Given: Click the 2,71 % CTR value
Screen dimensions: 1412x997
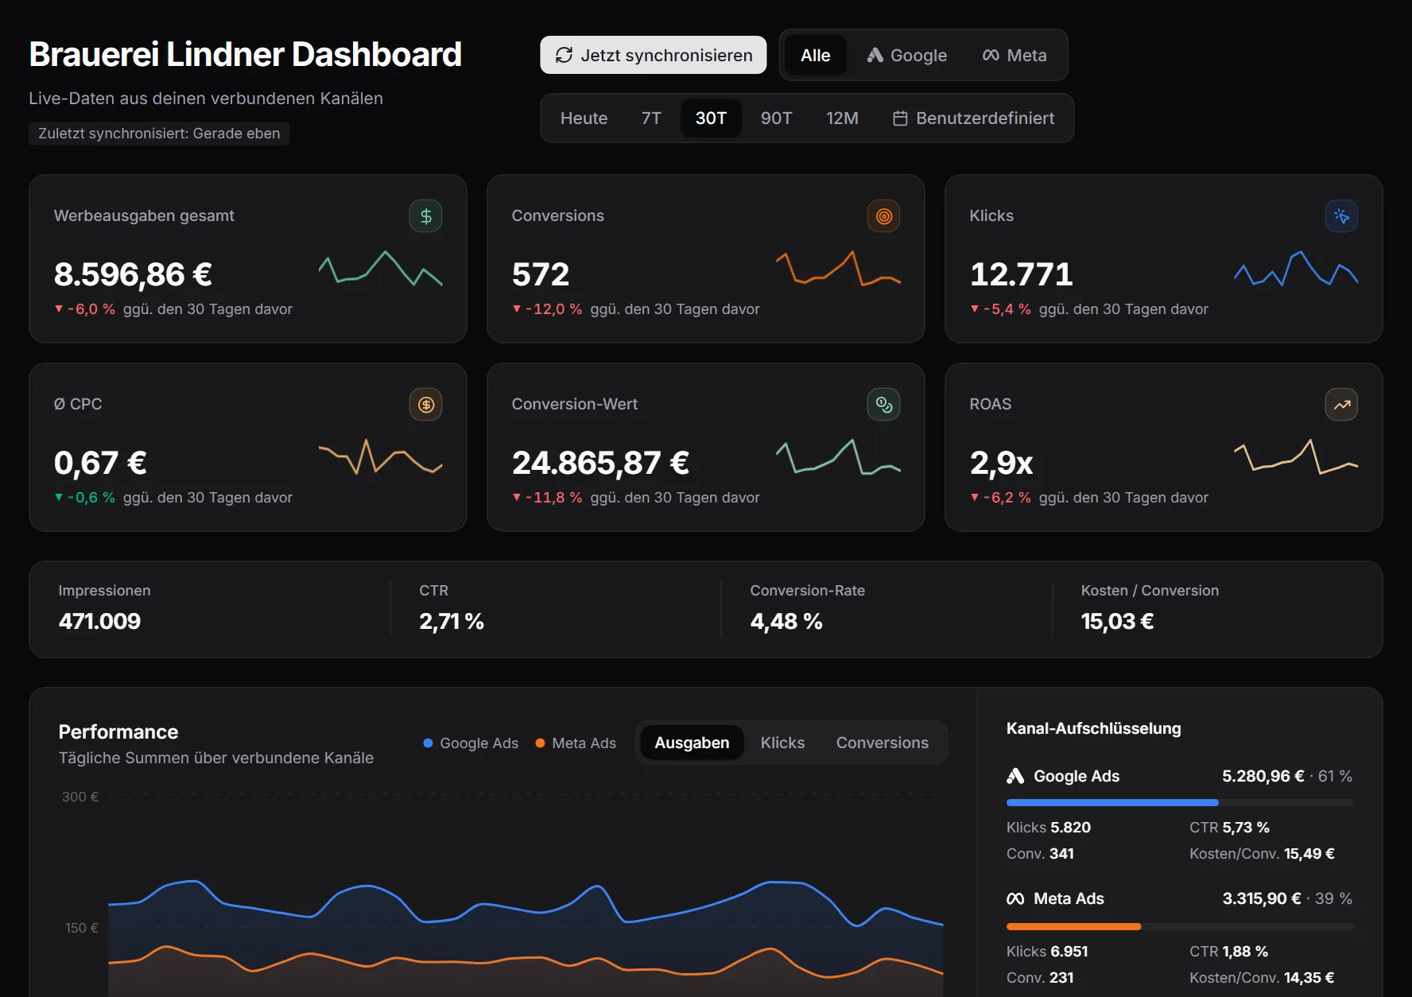Looking at the screenshot, I should (452, 621).
